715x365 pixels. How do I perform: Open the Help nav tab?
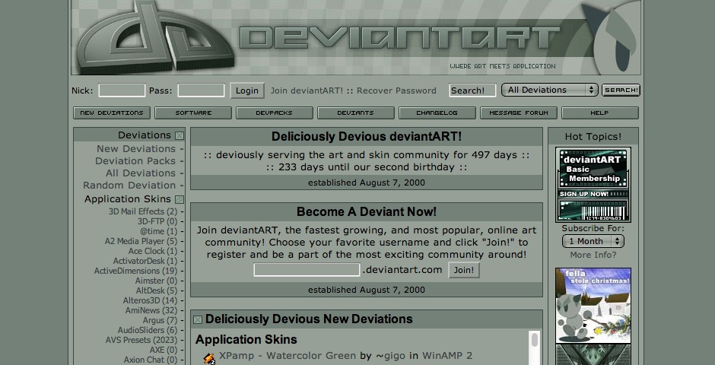pyautogui.click(x=599, y=113)
